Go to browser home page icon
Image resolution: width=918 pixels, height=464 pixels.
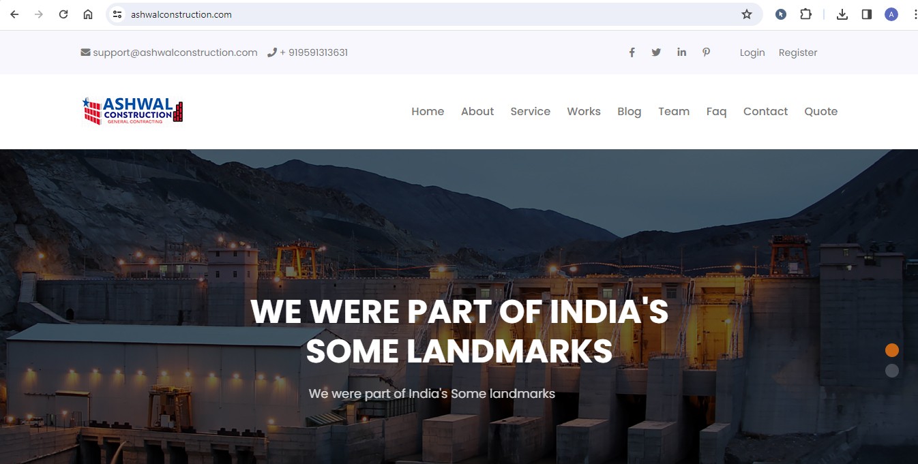click(x=88, y=14)
